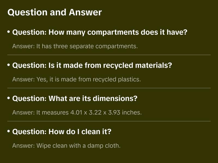
Task: Expand "Is it made from recycled materials?"
Action: click(92, 65)
